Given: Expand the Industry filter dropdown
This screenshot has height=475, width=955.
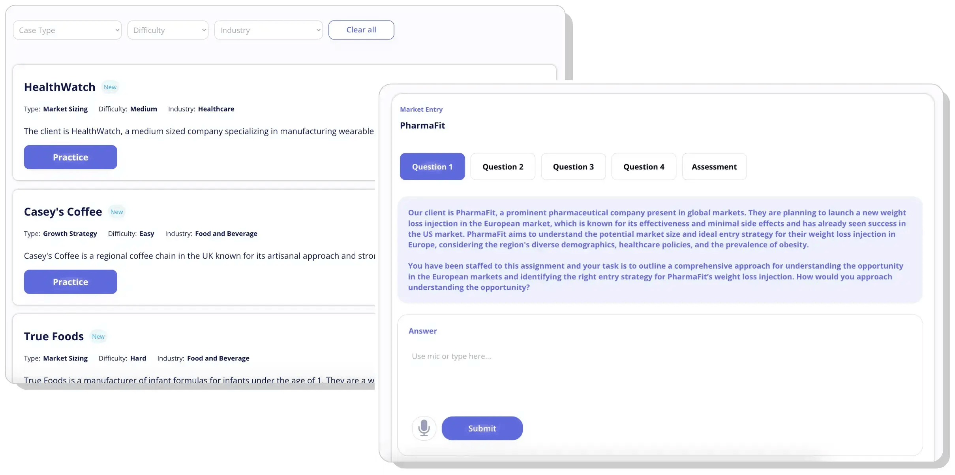Looking at the screenshot, I should pyautogui.click(x=268, y=30).
